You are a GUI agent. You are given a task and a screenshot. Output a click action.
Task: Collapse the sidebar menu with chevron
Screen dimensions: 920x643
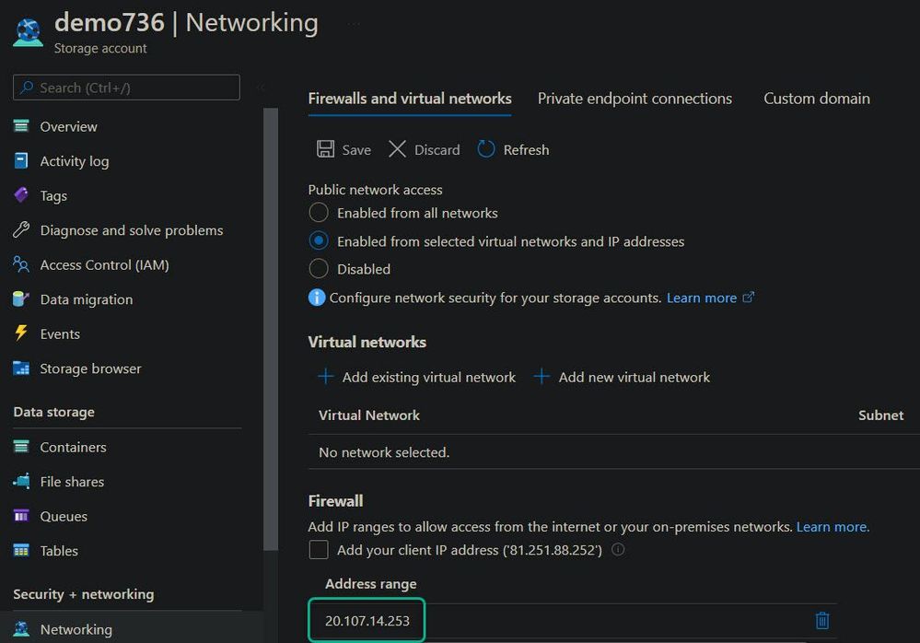(x=261, y=88)
